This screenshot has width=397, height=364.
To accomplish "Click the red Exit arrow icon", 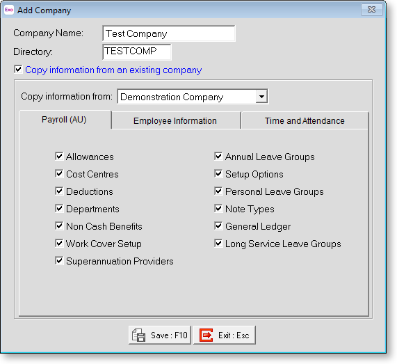I will 206,335.
